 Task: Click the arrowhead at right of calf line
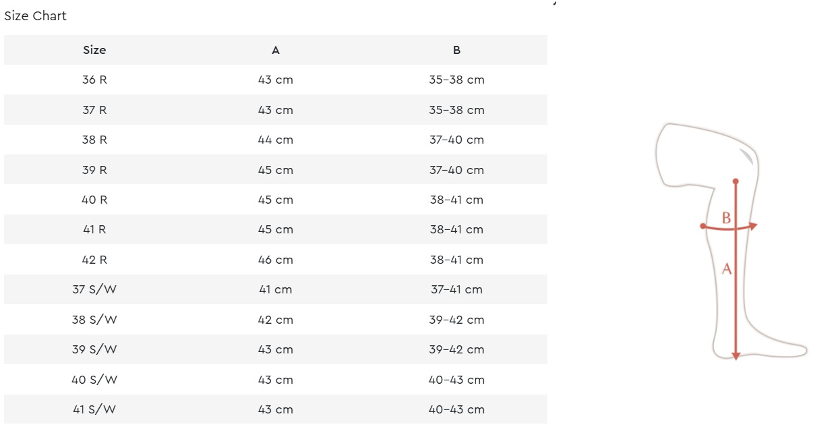click(x=754, y=227)
